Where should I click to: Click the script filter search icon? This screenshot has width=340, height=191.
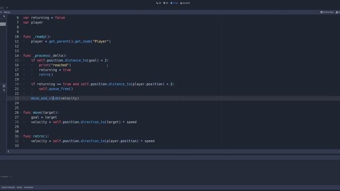point(4,16)
